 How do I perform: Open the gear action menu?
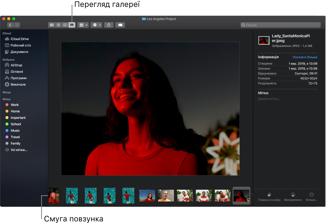(x=96, y=25)
